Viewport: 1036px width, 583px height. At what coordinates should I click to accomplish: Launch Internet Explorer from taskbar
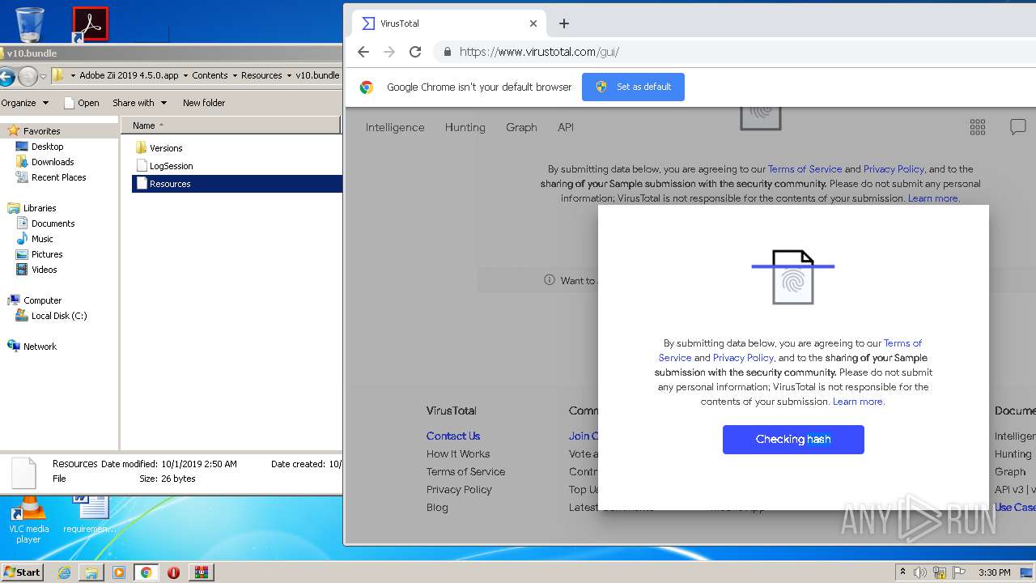click(x=64, y=572)
